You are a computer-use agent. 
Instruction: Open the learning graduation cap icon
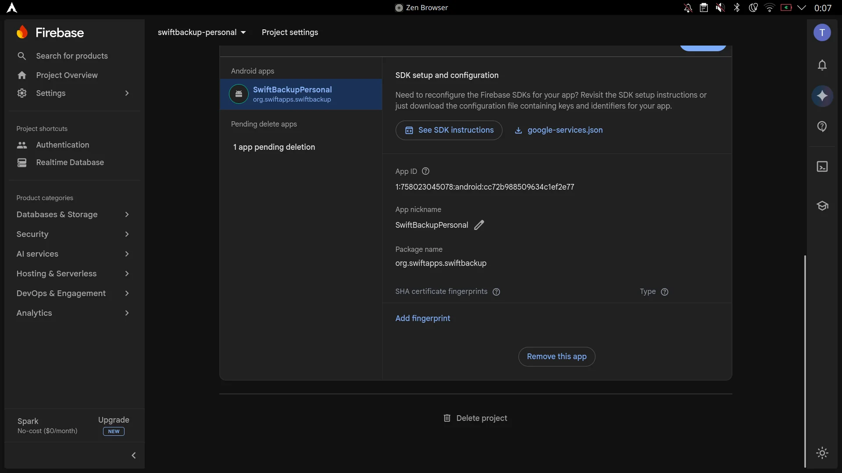[x=822, y=206]
